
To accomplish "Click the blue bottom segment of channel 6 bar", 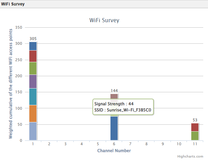I will coord(114,128).
